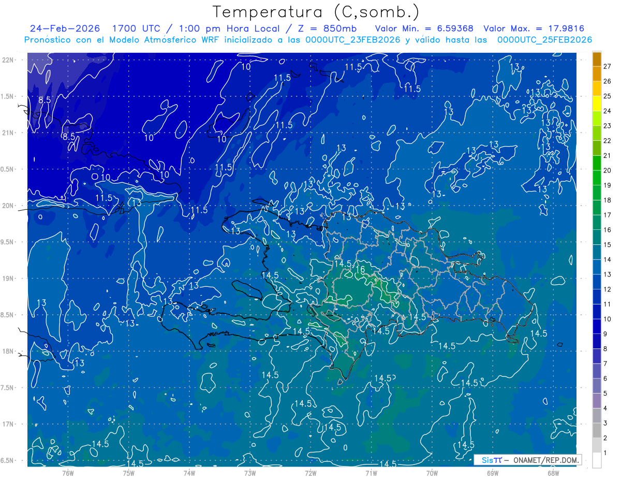This screenshot has width=621, height=480.
Task: Click the '19N' latitude axis label
Action: [x=8, y=279]
